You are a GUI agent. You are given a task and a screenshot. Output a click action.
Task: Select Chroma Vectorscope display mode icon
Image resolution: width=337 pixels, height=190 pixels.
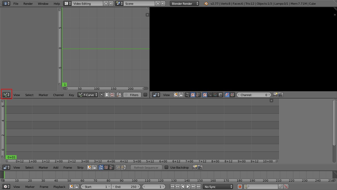[x=215, y=95]
